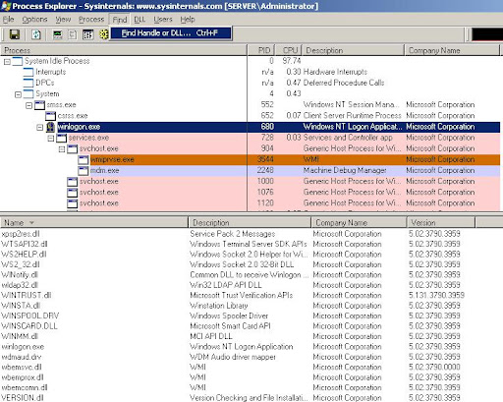Click the csrss.exe process icon
Screen dimensions: 503x402
(50, 116)
